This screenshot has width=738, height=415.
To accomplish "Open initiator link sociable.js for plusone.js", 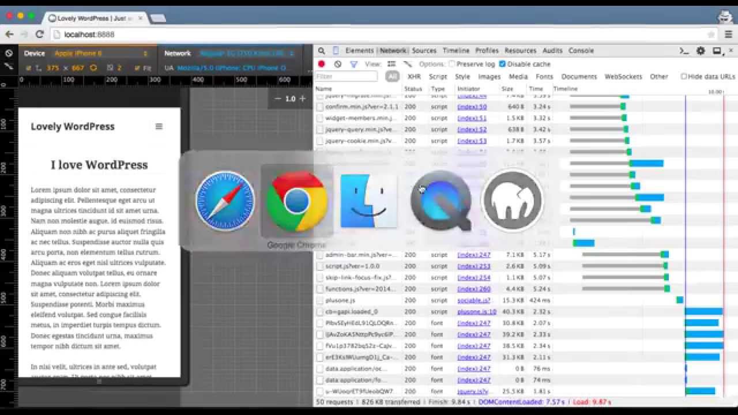I will click(474, 300).
